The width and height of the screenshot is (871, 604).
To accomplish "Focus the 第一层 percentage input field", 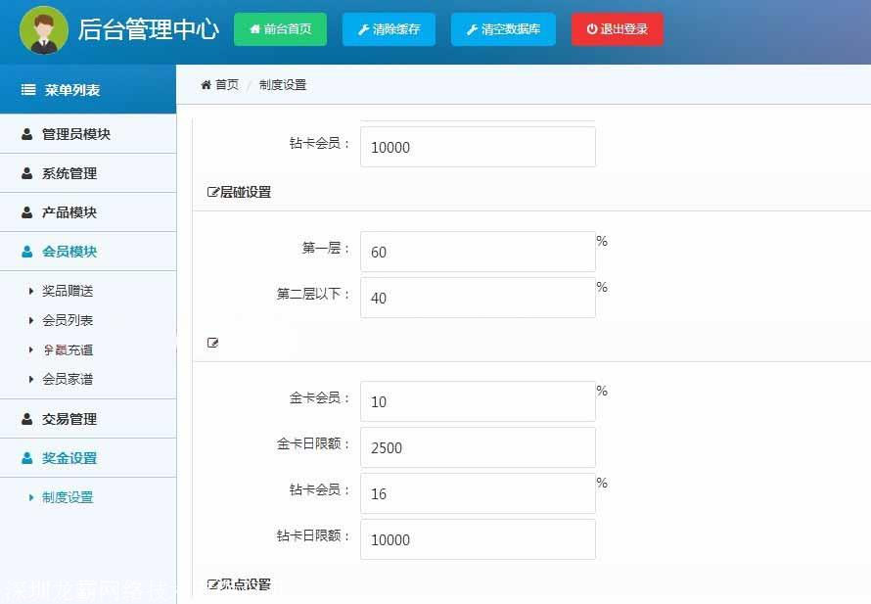I will (478, 252).
